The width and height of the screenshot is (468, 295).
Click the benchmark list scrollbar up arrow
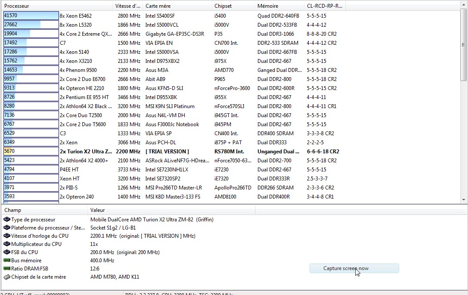464,5
